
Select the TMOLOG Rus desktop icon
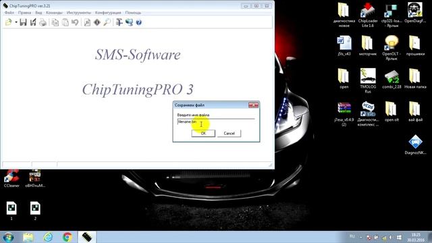pos(368,81)
